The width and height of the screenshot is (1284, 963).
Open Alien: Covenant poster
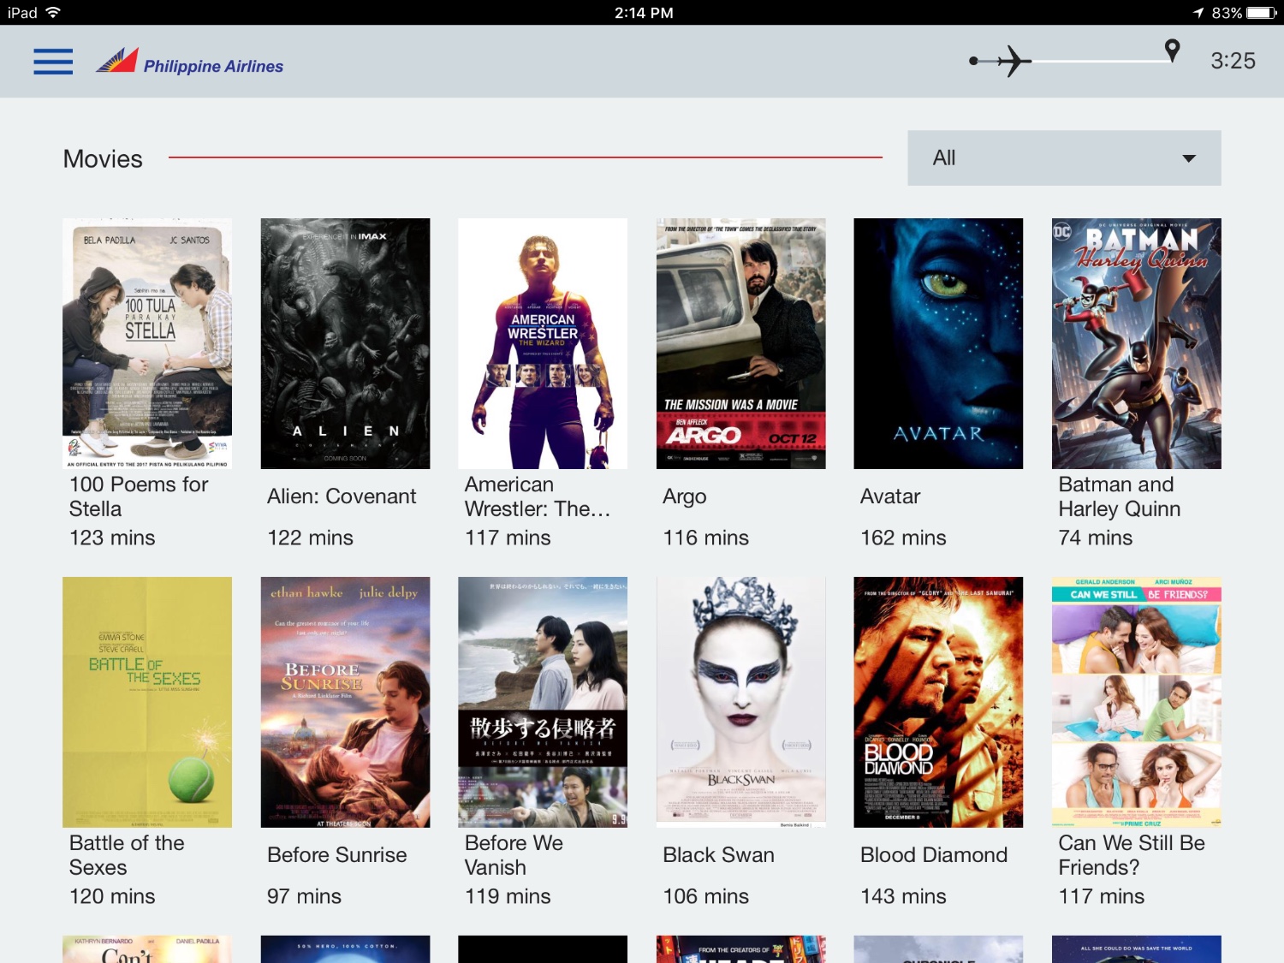click(x=345, y=343)
